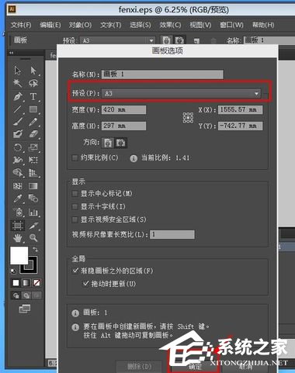Open the 帮助(H) menu

(263, 25)
